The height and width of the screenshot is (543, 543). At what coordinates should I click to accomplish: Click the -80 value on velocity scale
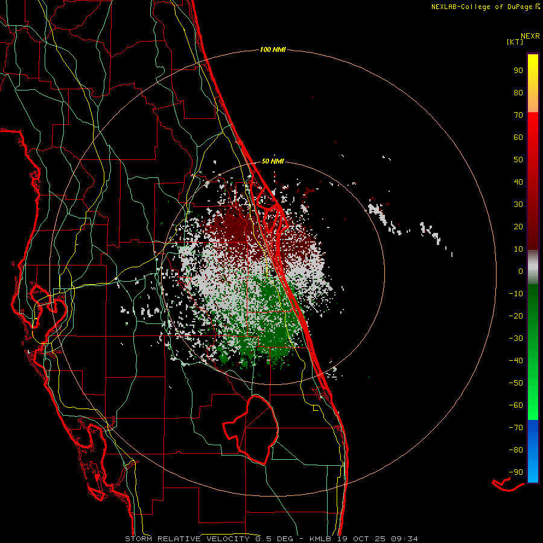[x=516, y=450]
